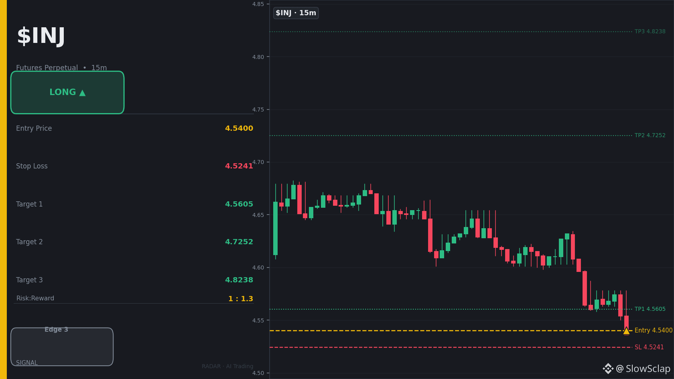674x379 pixels.
Task: Click the 4.60 price axis tick
Action: [258, 268]
